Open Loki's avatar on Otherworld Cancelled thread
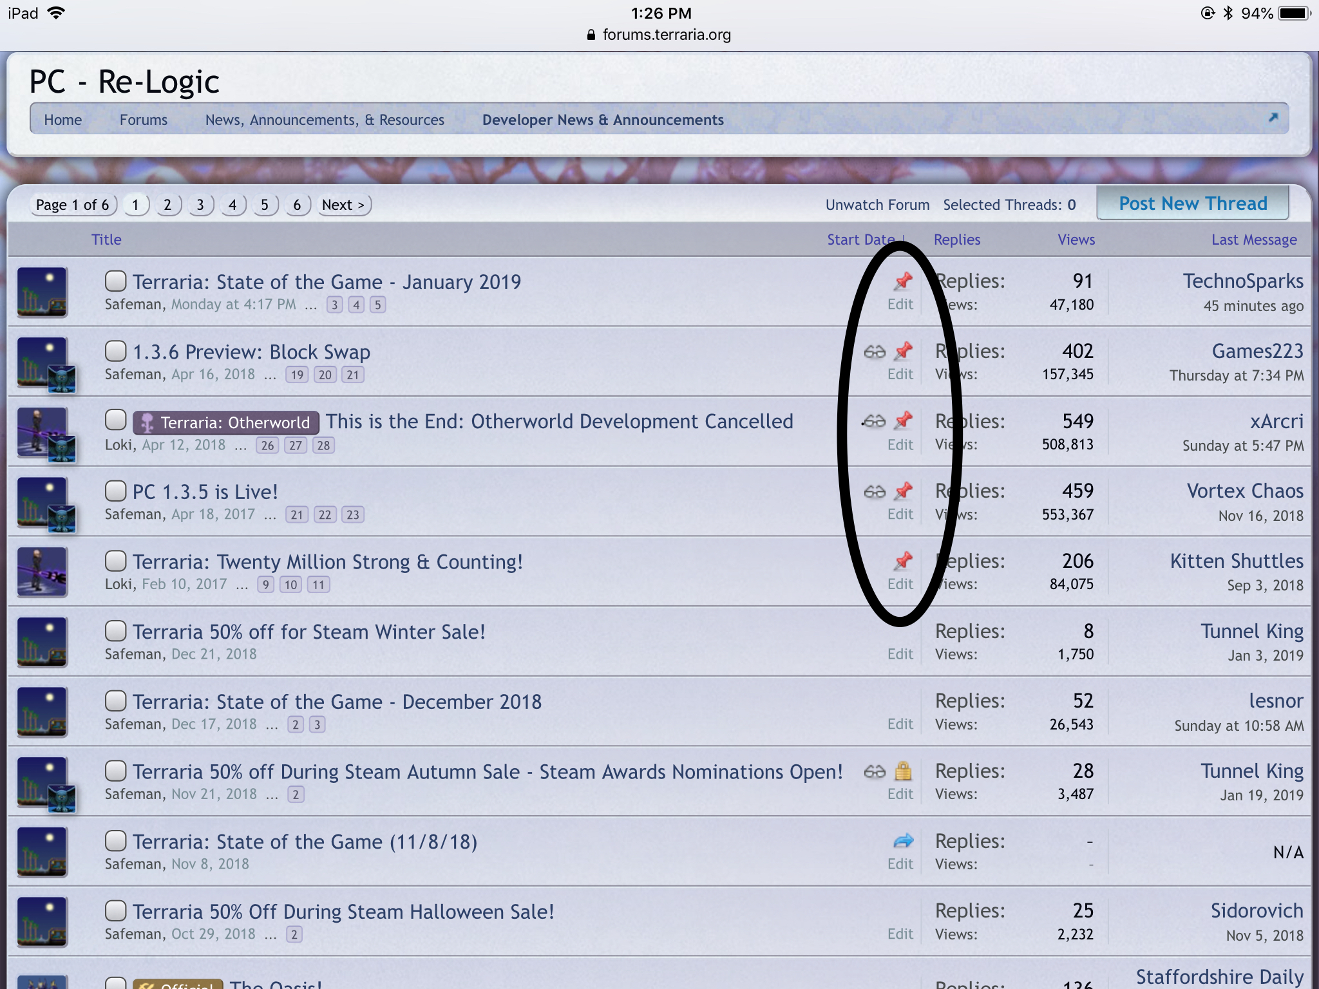The width and height of the screenshot is (1319, 989). tap(42, 432)
